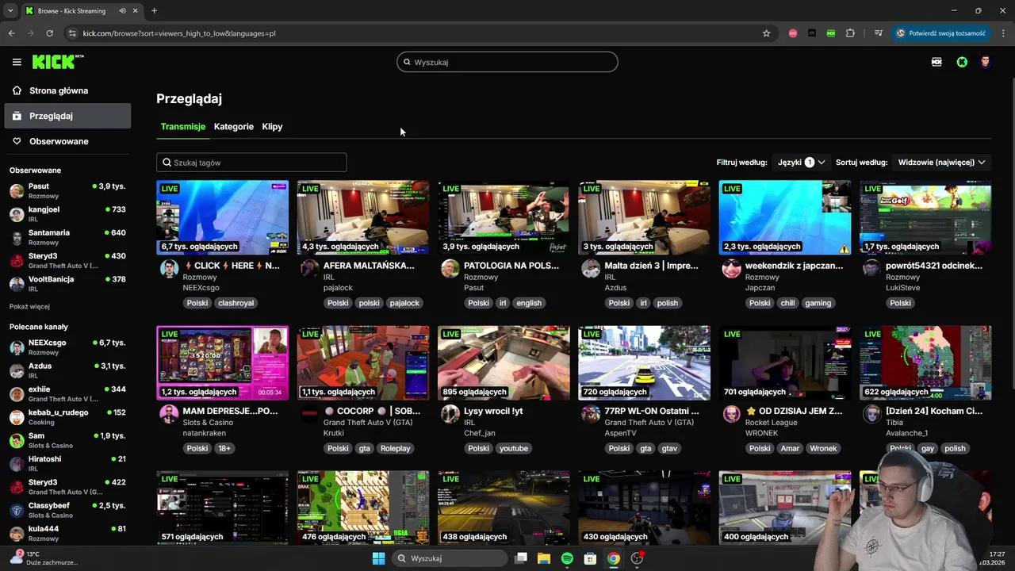Open Task View on taskbar

pos(521,558)
